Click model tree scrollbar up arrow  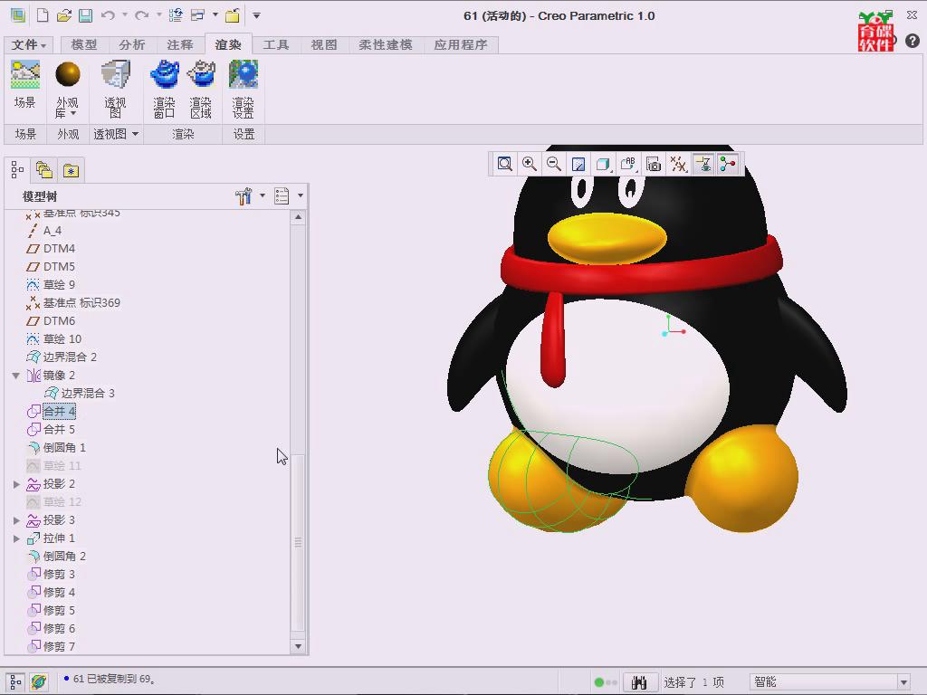click(x=298, y=217)
